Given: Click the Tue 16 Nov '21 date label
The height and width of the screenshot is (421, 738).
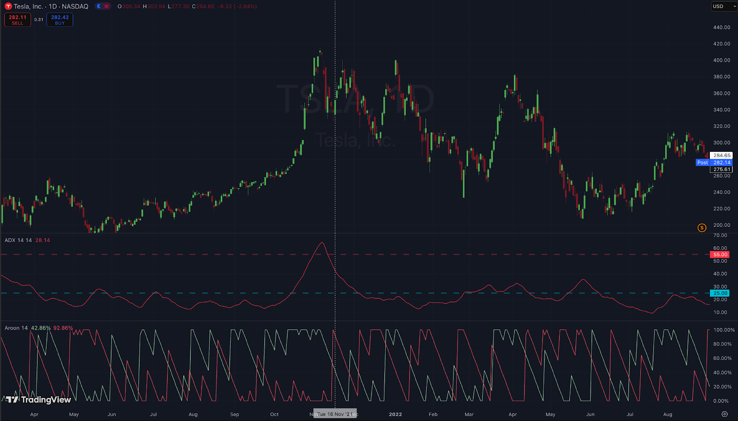Looking at the screenshot, I should (x=335, y=414).
